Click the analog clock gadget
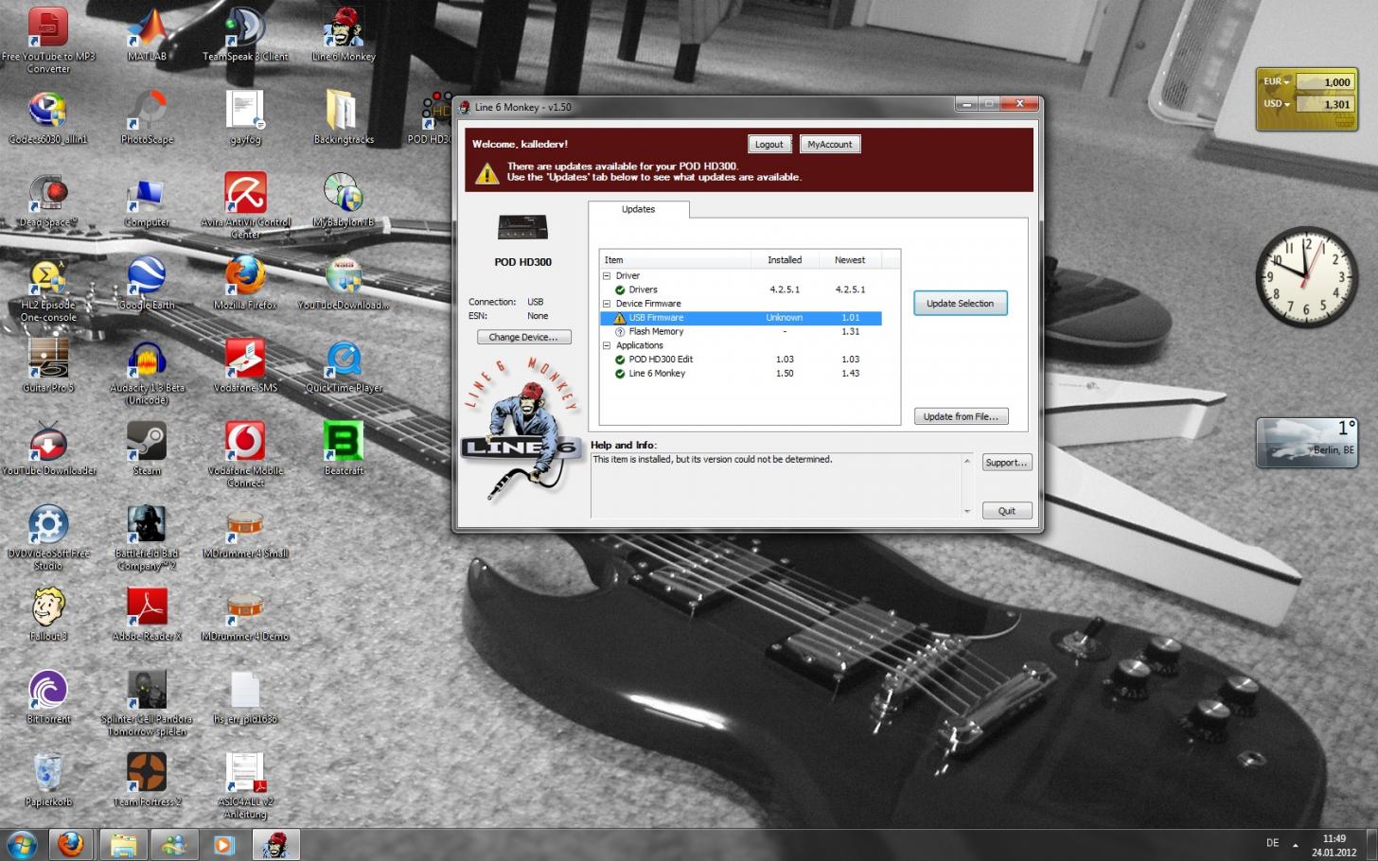1378x861 pixels. tap(1307, 277)
